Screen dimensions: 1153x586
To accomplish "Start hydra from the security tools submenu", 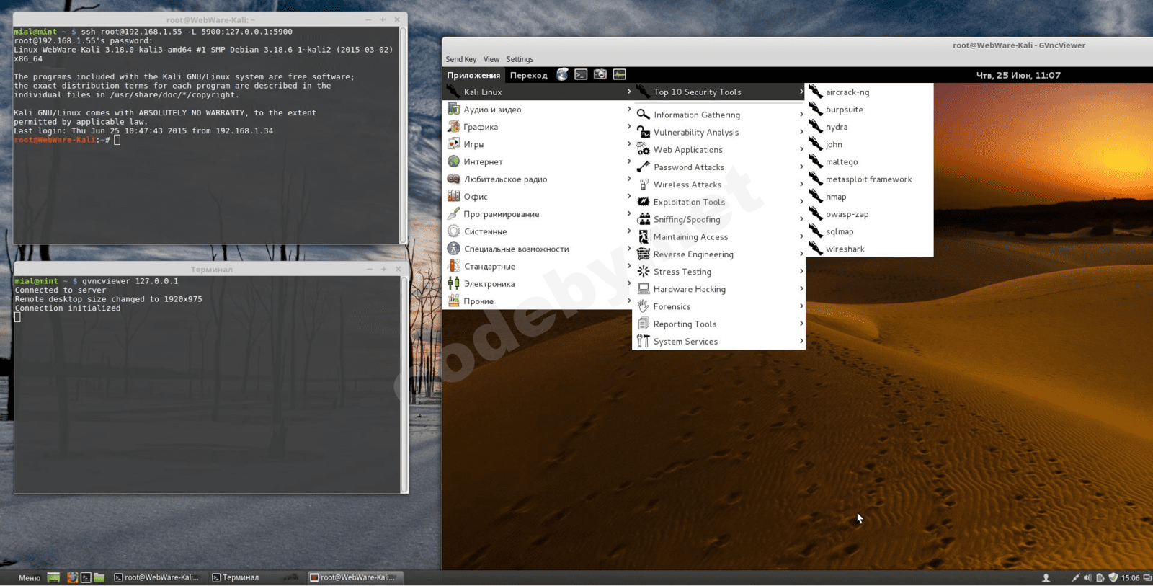I will [x=870, y=127].
